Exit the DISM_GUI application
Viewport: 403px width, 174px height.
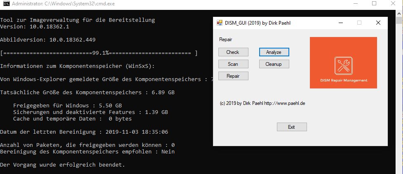(291, 127)
